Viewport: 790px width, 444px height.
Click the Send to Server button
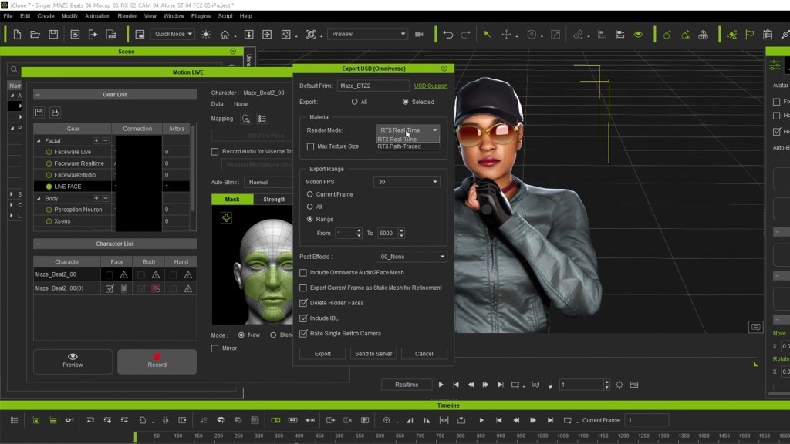pyautogui.click(x=373, y=354)
